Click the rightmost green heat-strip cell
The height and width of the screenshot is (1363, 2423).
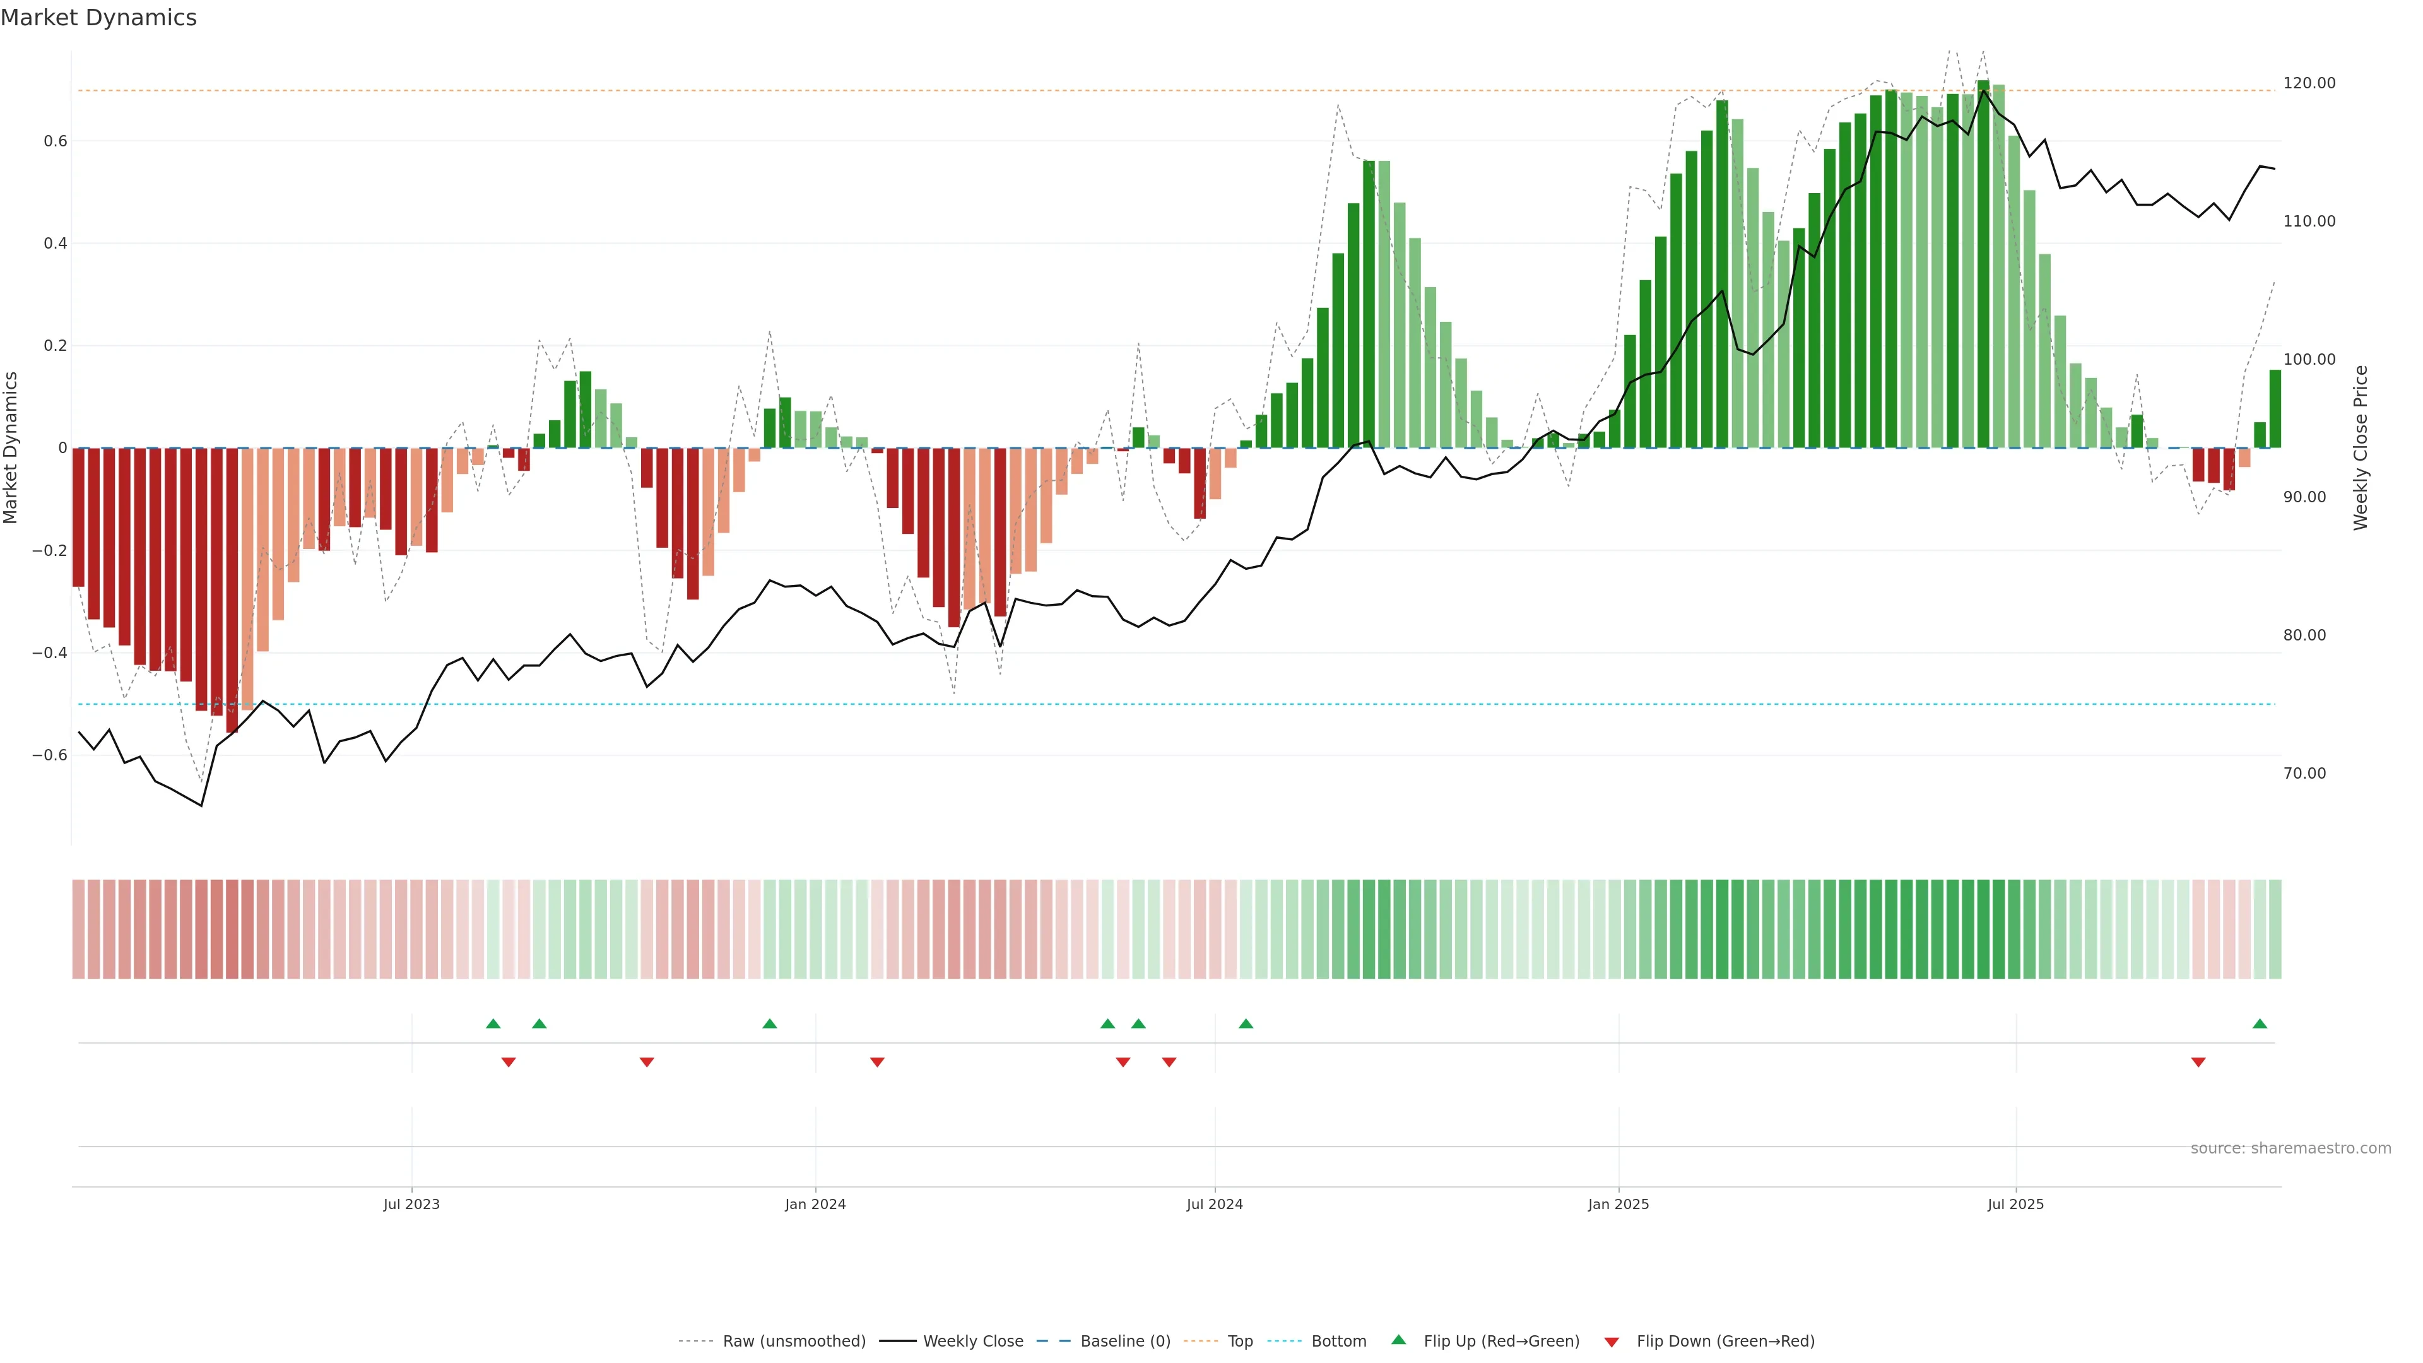pyautogui.click(x=2274, y=928)
